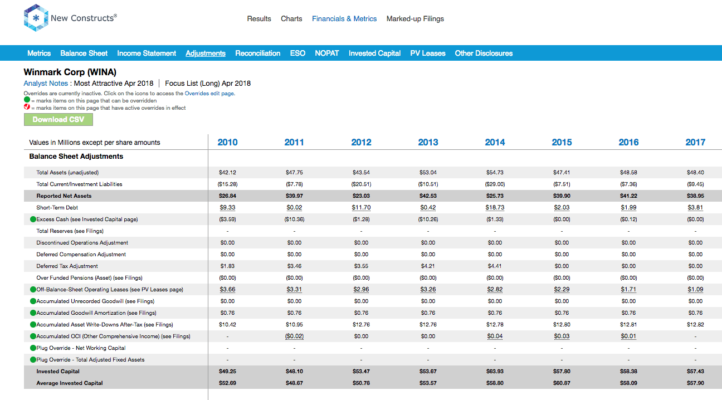Click override dot for Plug Override - Net Working Capital

coord(33,348)
